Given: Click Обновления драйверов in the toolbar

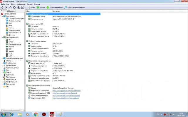Looking at the screenshot, I should (74, 7).
